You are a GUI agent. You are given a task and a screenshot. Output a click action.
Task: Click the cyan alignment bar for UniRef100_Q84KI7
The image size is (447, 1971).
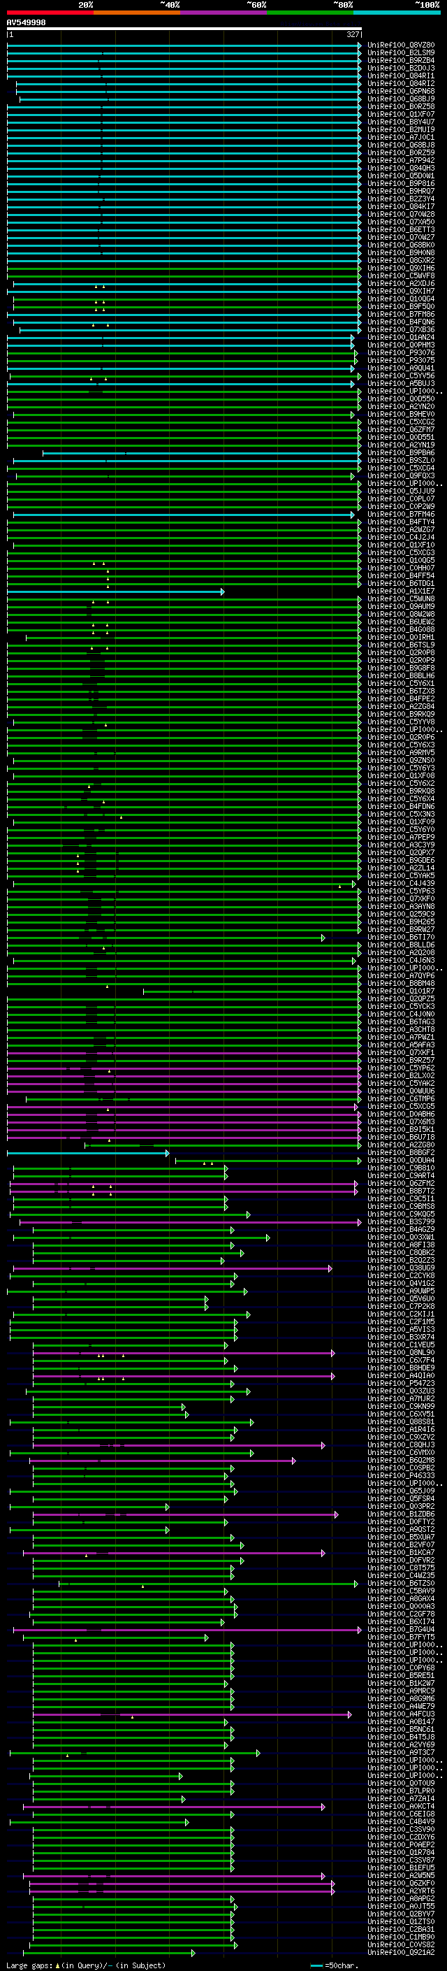point(184,206)
